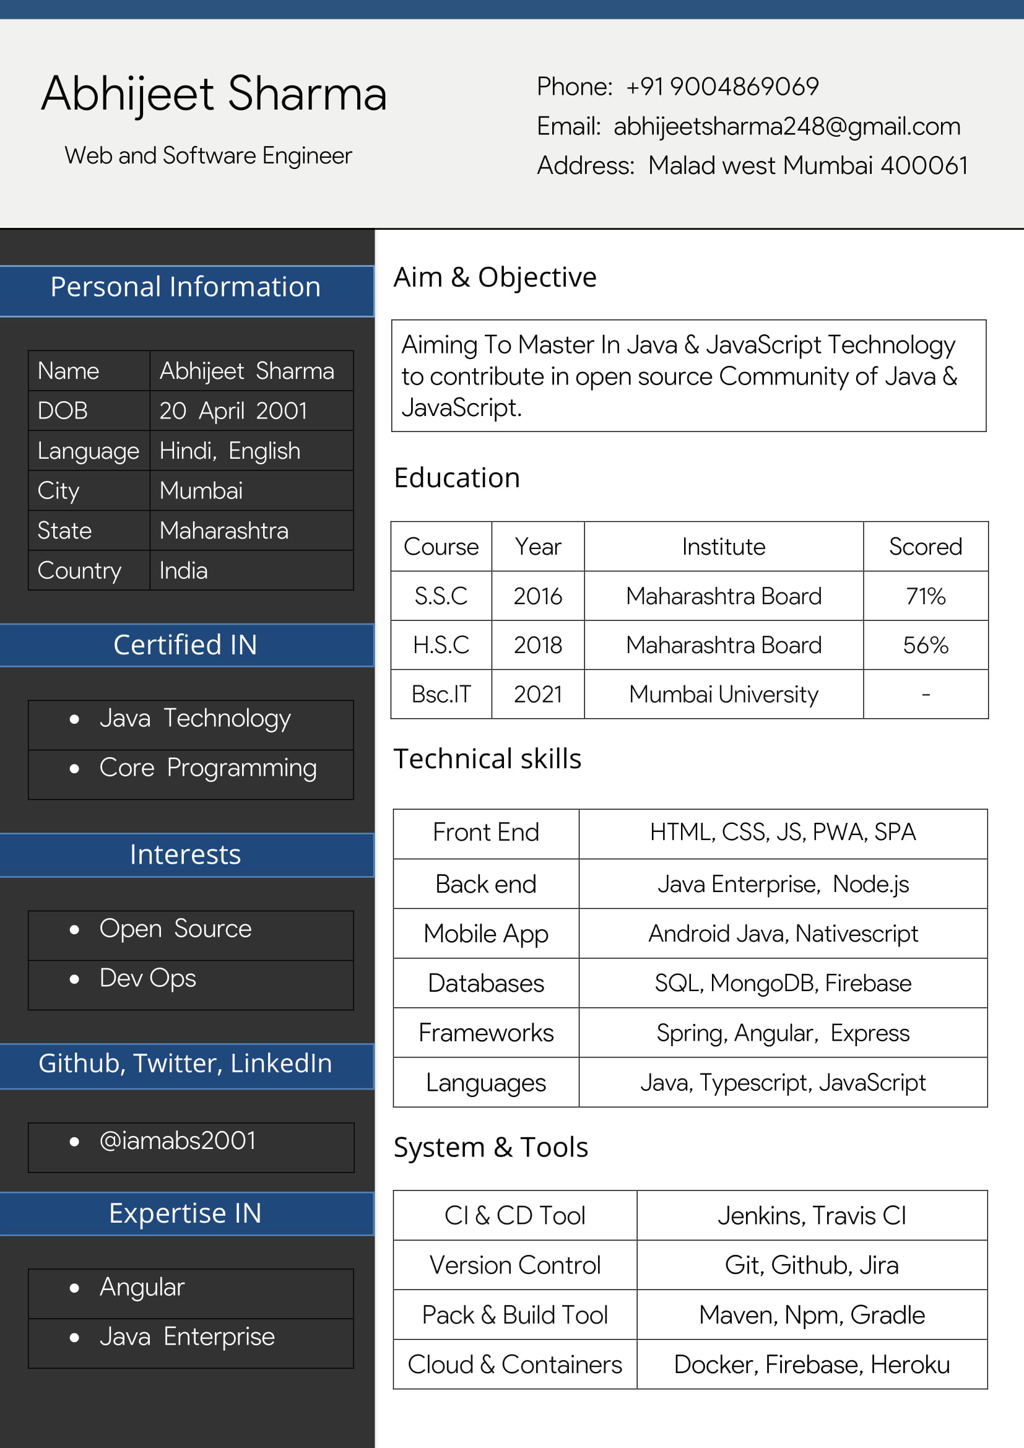Select the 'Mumbai University' institute cell
The height and width of the screenshot is (1448, 1024).
click(x=723, y=695)
